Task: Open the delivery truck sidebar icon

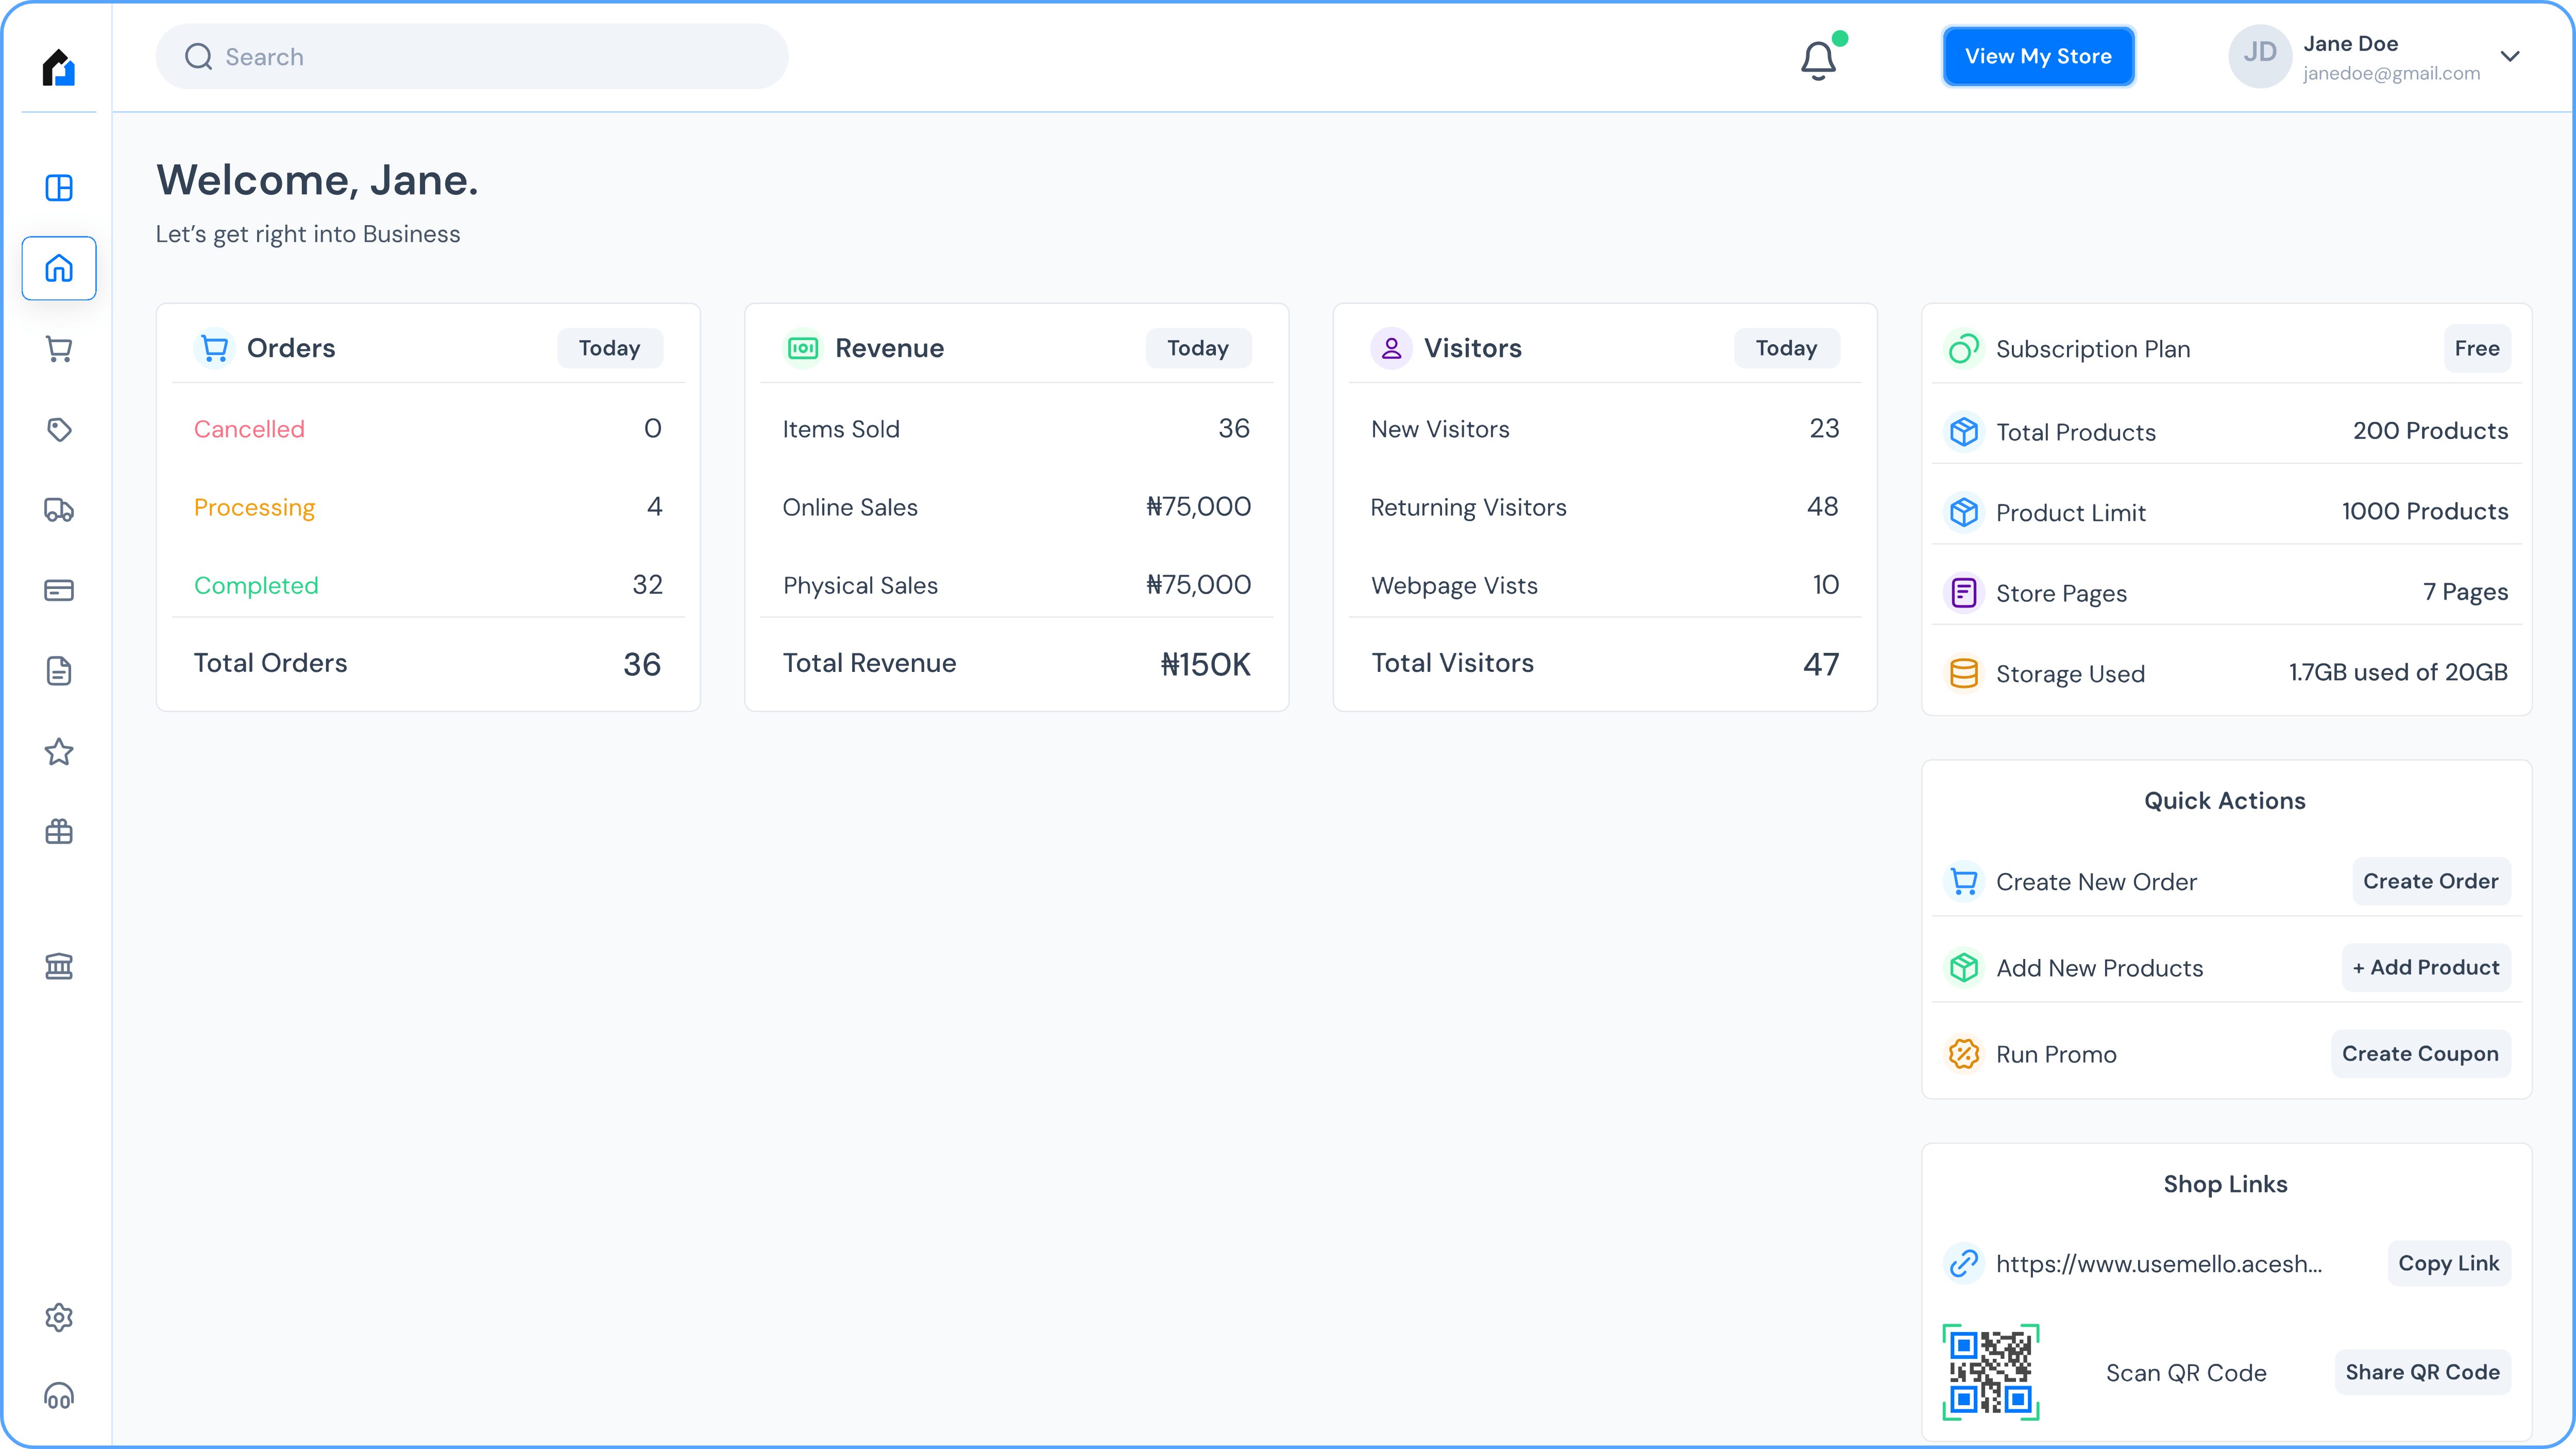Action: click(x=59, y=510)
